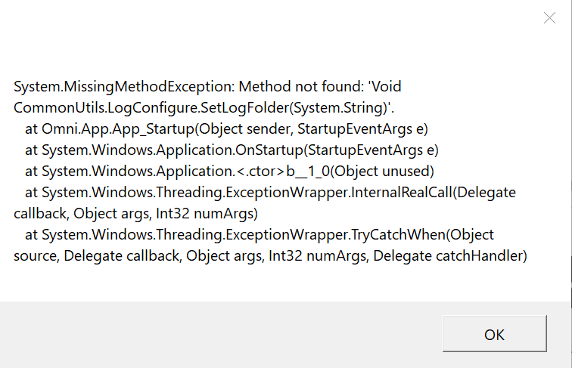Click the 'Delegate catchHandler' text
Viewport: 572px width, 368px height.
(x=450, y=255)
